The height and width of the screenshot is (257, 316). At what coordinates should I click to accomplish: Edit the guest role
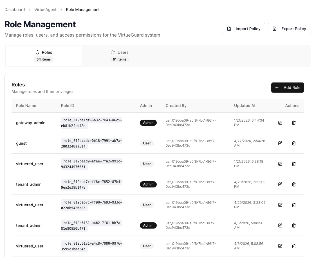(x=280, y=143)
